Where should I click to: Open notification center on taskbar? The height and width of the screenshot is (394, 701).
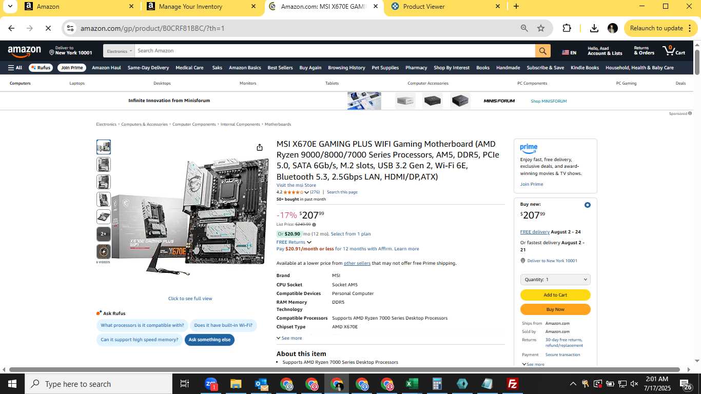coord(685,384)
